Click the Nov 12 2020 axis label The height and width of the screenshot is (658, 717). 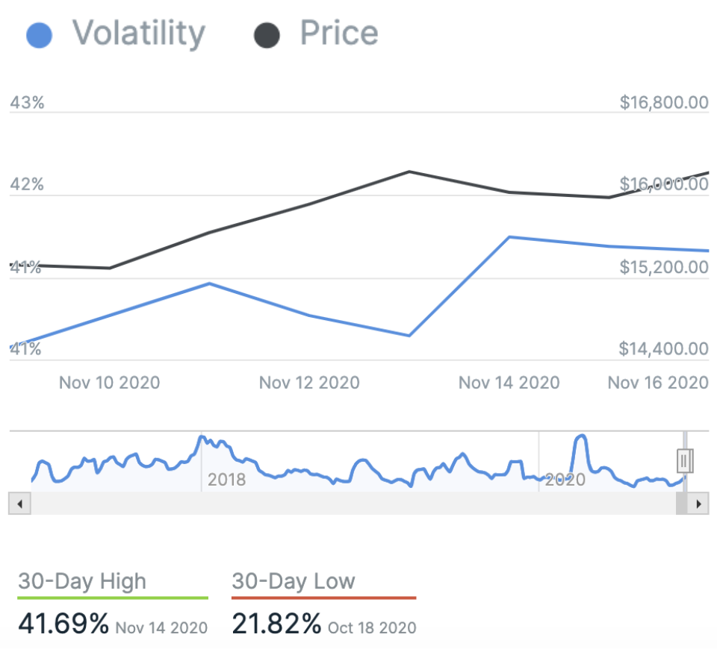coord(309,383)
